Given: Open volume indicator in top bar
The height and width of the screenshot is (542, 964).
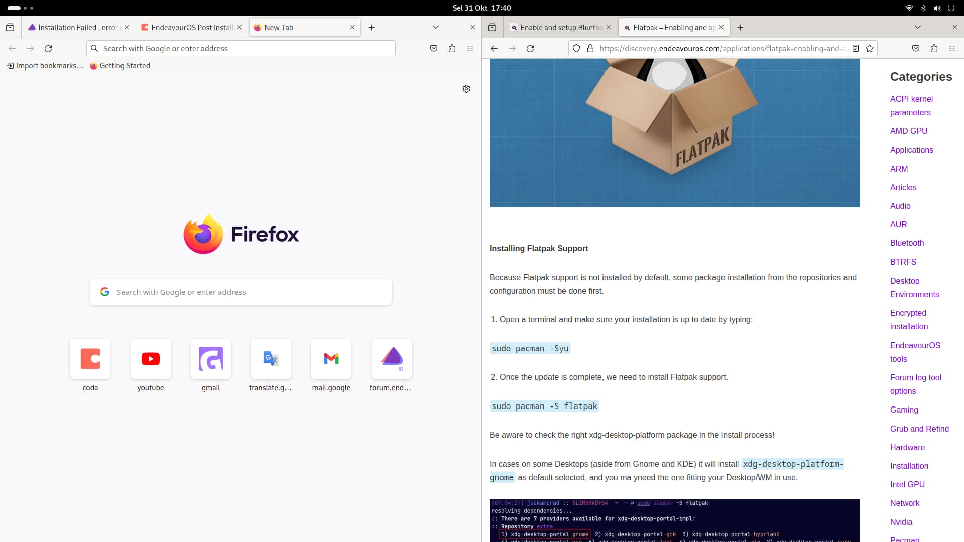Looking at the screenshot, I should 937,8.
